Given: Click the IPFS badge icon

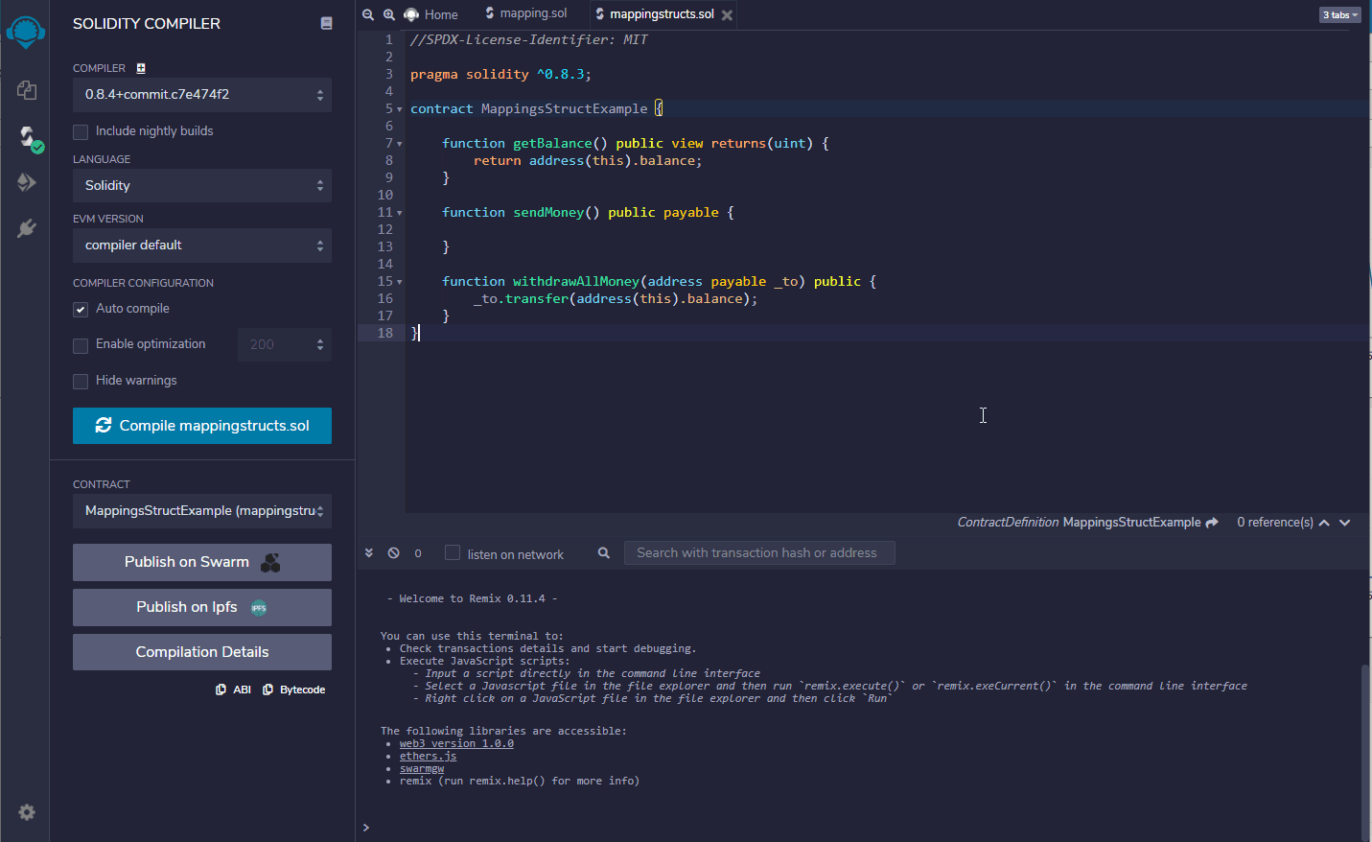Looking at the screenshot, I should (x=259, y=608).
